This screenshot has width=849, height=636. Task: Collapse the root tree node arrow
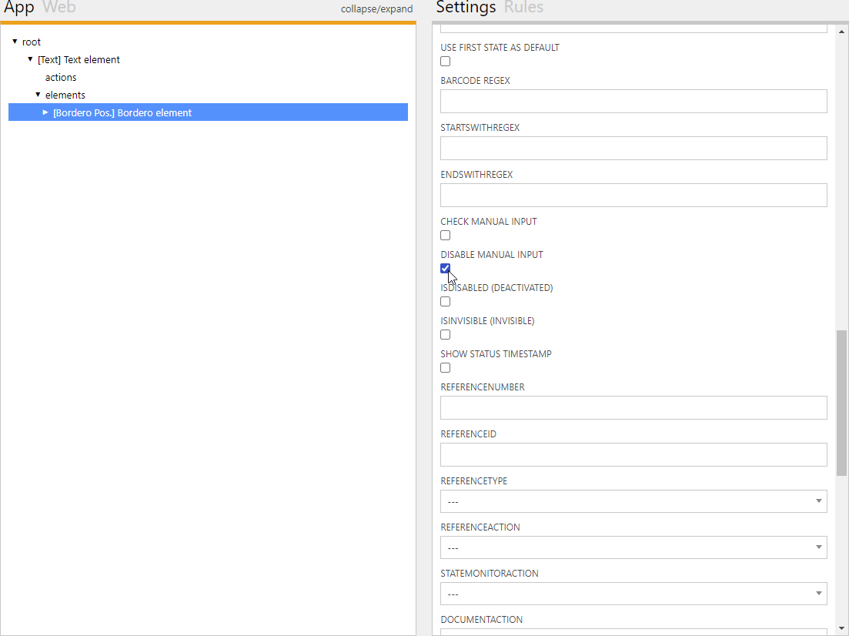(15, 42)
